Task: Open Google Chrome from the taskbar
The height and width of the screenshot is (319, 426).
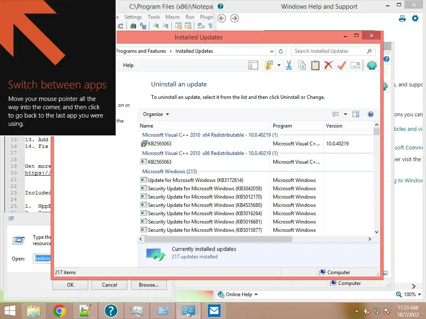Action: point(59,311)
